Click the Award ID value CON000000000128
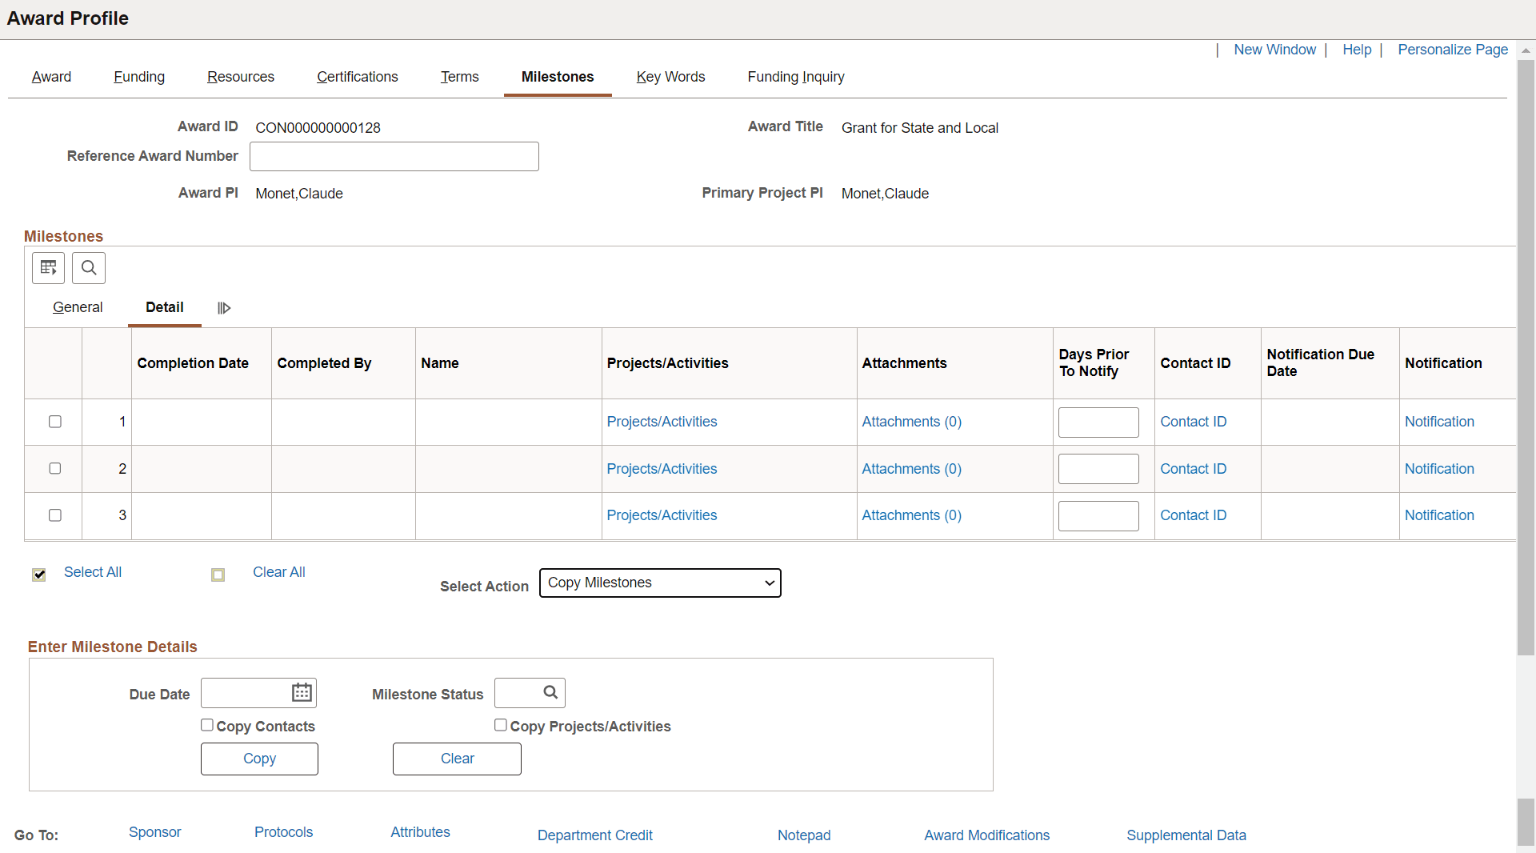This screenshot has height=853, width=1536. tap(318, 128)
